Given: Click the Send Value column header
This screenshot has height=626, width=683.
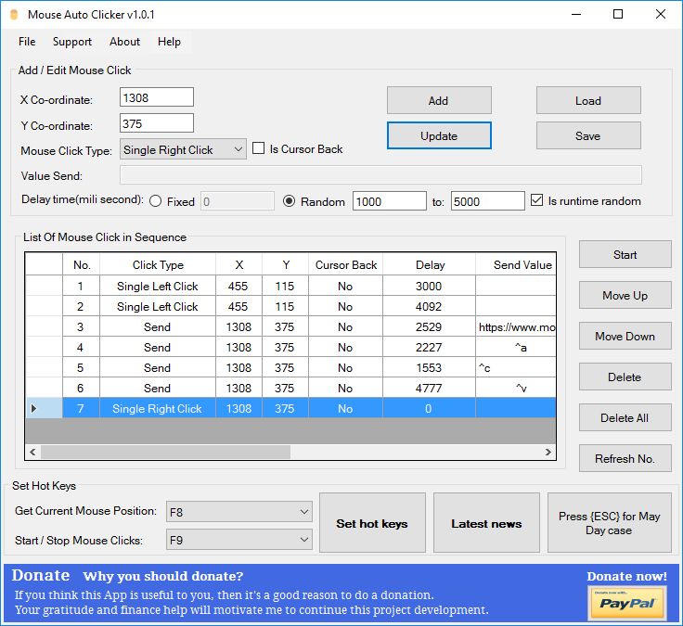Looking at the screenshot, I should tap(516, 264).
